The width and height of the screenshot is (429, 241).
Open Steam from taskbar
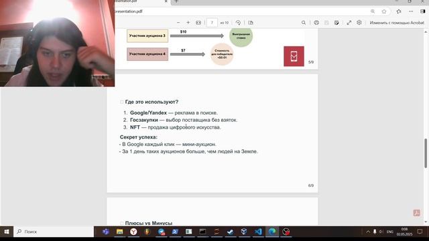point(231,232)
